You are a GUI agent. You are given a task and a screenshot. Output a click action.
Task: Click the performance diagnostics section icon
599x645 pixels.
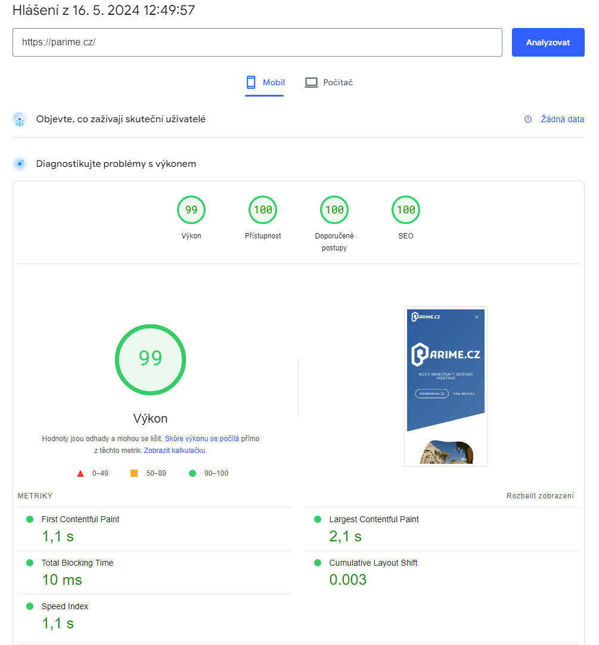pyautogui.click(x=20, y=164)
